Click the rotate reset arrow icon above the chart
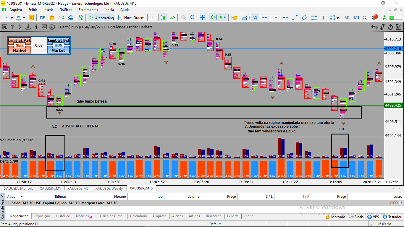The height and width of the screenshot is (227, 404). pyautogui.click(x=390, y=27)
